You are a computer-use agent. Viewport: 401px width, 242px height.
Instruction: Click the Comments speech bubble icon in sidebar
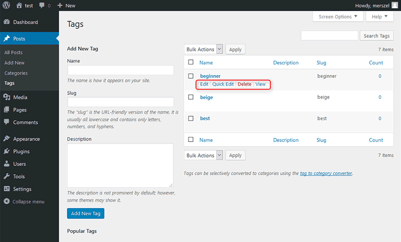[x=6, y=122]
